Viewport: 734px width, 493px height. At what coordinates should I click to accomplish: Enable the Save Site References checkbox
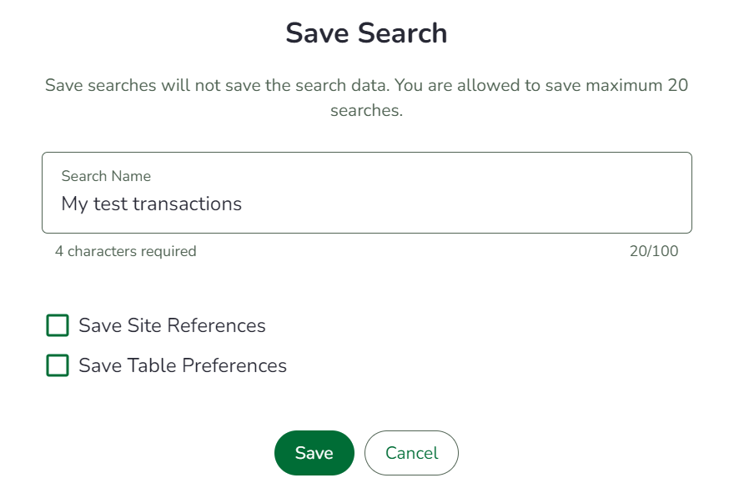click(x=58, y=325)
